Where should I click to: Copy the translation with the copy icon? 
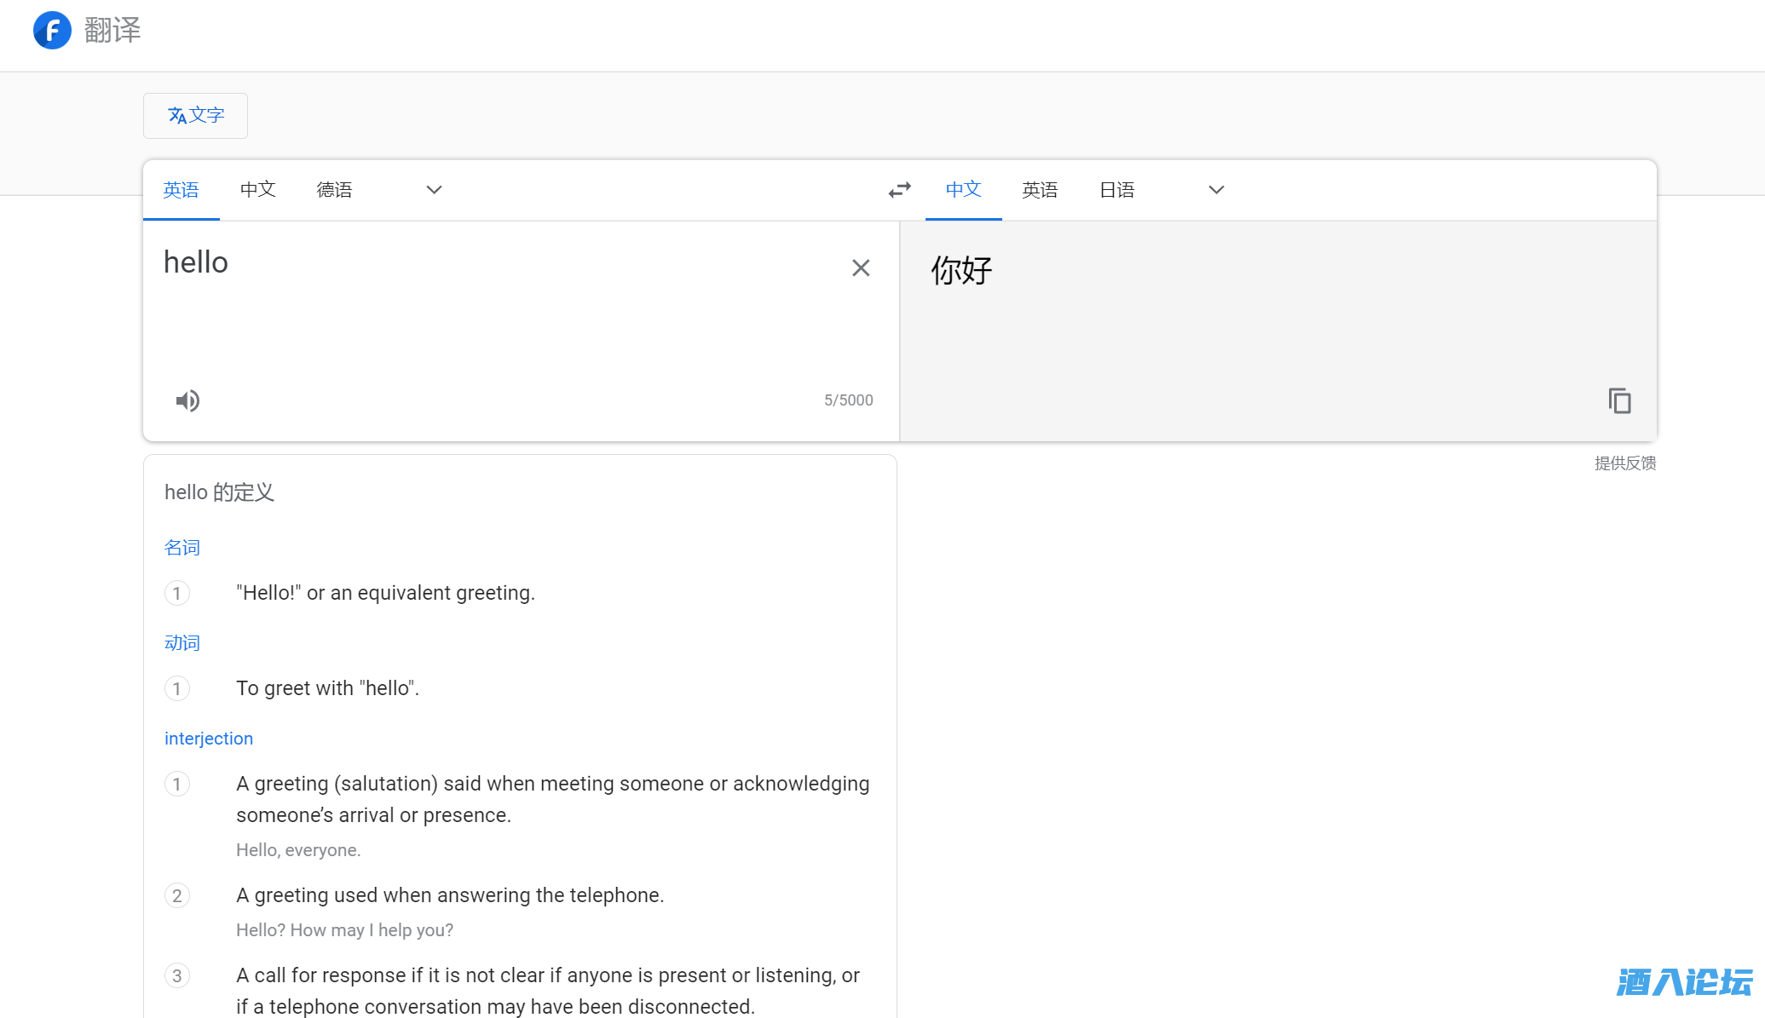(x=1619, y=400)
